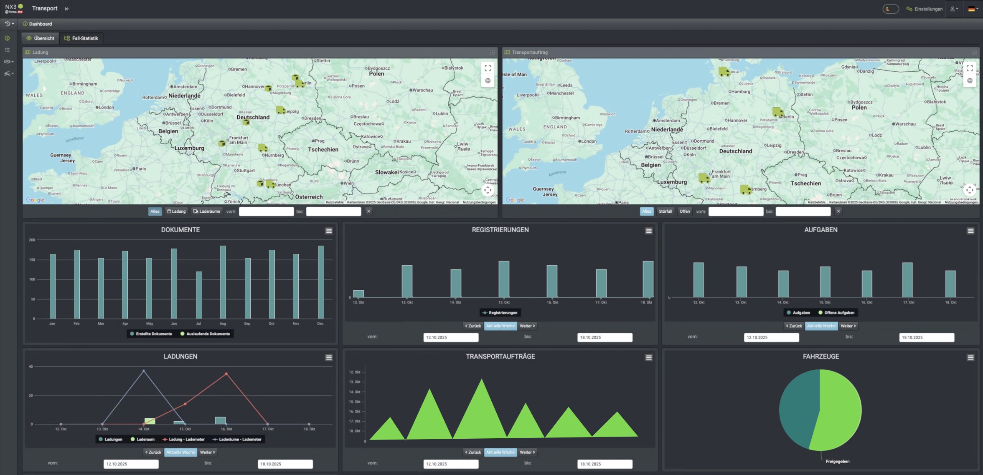This screenshot has width=983, height=475.
Task: Select the Übersicht tab
Action: (40, 38)
